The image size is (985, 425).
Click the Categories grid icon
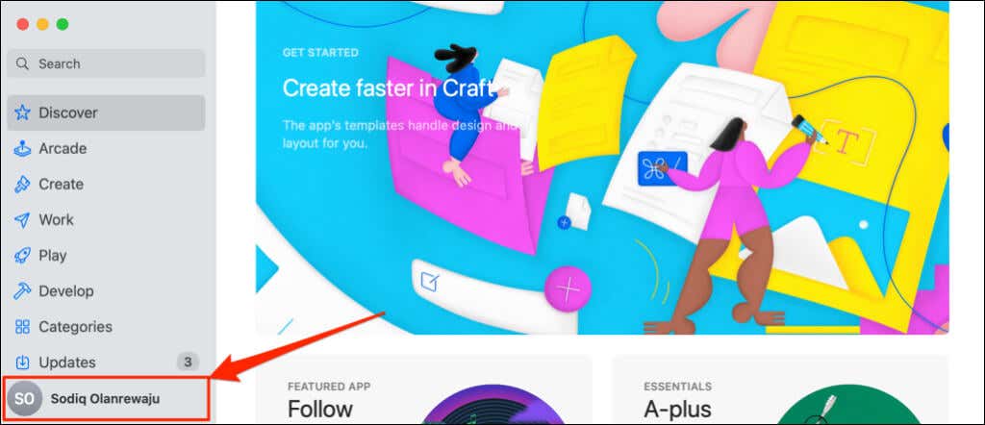22,326
